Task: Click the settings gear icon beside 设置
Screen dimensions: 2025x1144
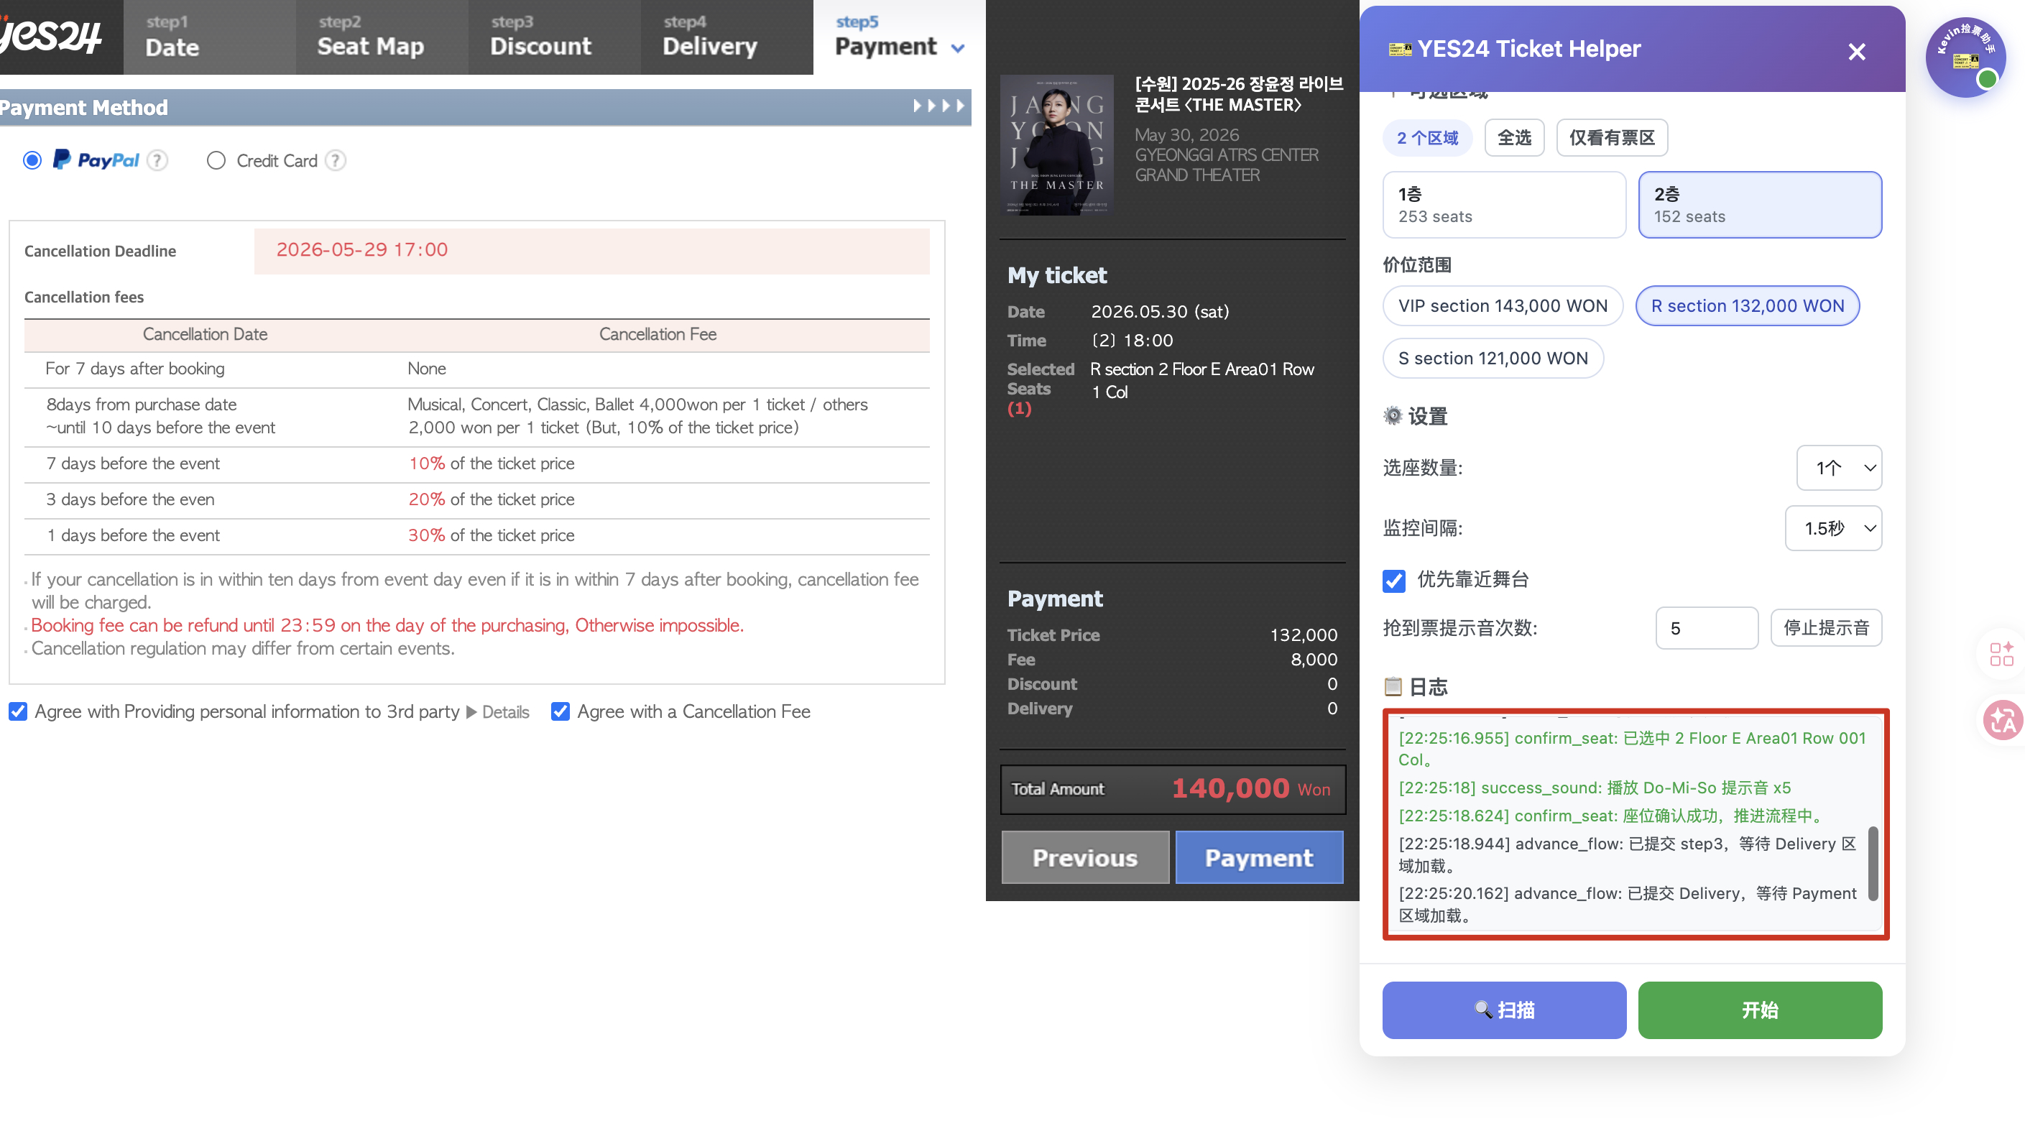Action: [1392, 415]
